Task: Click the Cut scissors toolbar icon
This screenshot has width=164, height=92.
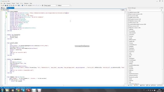Action: point(12,5)
